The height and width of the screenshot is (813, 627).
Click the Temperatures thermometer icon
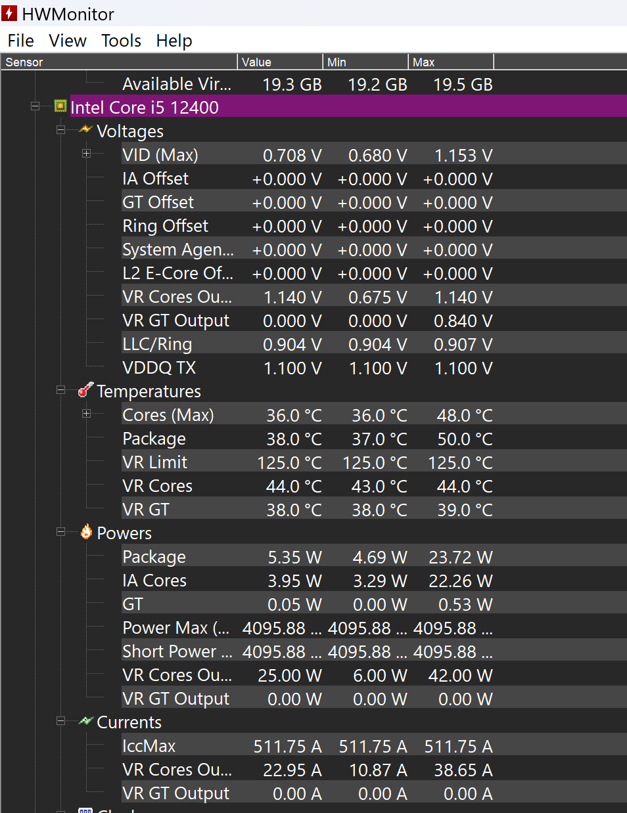point(85,390)
